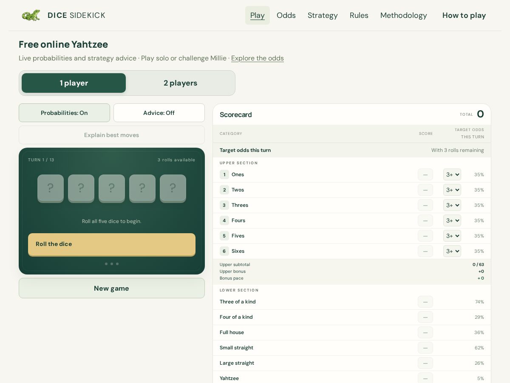Open the Methodology nav item
Viewport: 510px width, 383px height.
(x=404, y=15)
